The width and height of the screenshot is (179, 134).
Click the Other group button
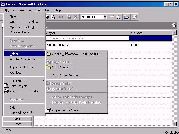pos(17,124)
